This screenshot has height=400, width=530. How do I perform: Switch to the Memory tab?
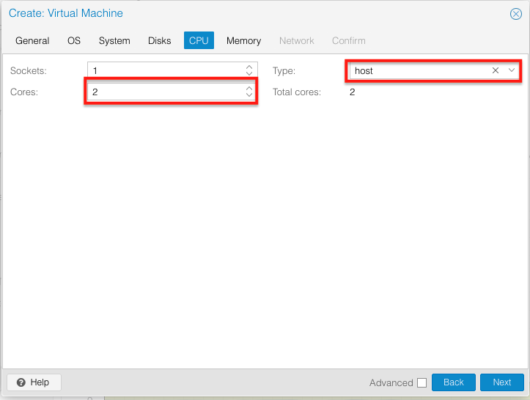click(243, 41)
